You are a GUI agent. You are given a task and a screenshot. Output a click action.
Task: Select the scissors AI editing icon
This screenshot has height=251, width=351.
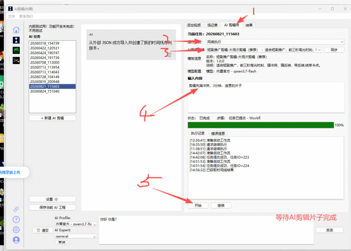(16, 60)
